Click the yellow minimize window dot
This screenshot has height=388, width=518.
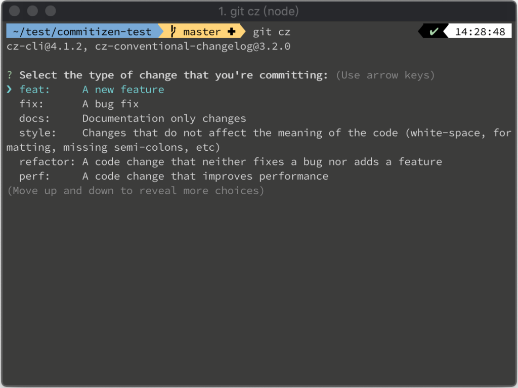32,11
